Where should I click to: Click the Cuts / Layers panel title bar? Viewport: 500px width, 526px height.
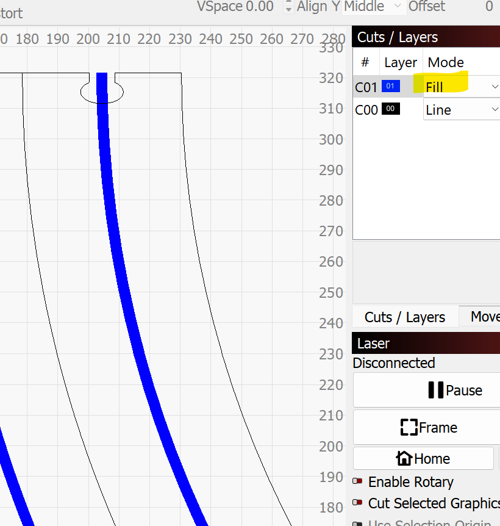pyautogui.click(x=426, y=37)
